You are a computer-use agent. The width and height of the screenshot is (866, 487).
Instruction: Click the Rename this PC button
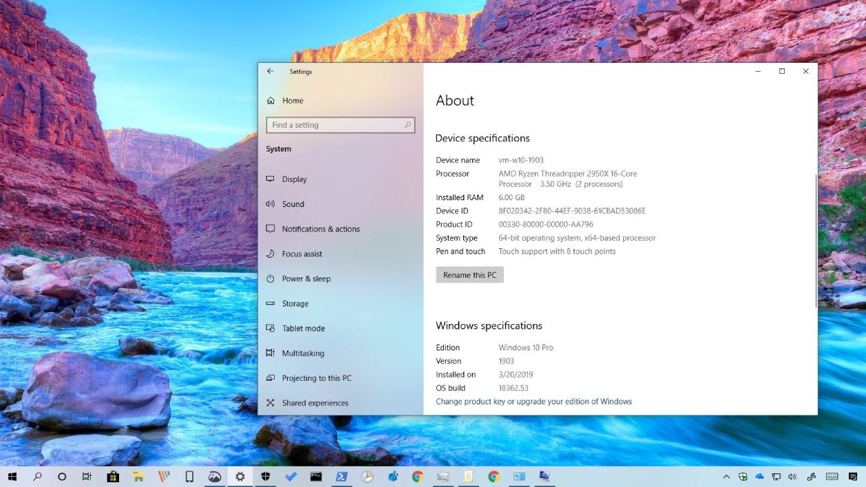[x=470, y=275]
